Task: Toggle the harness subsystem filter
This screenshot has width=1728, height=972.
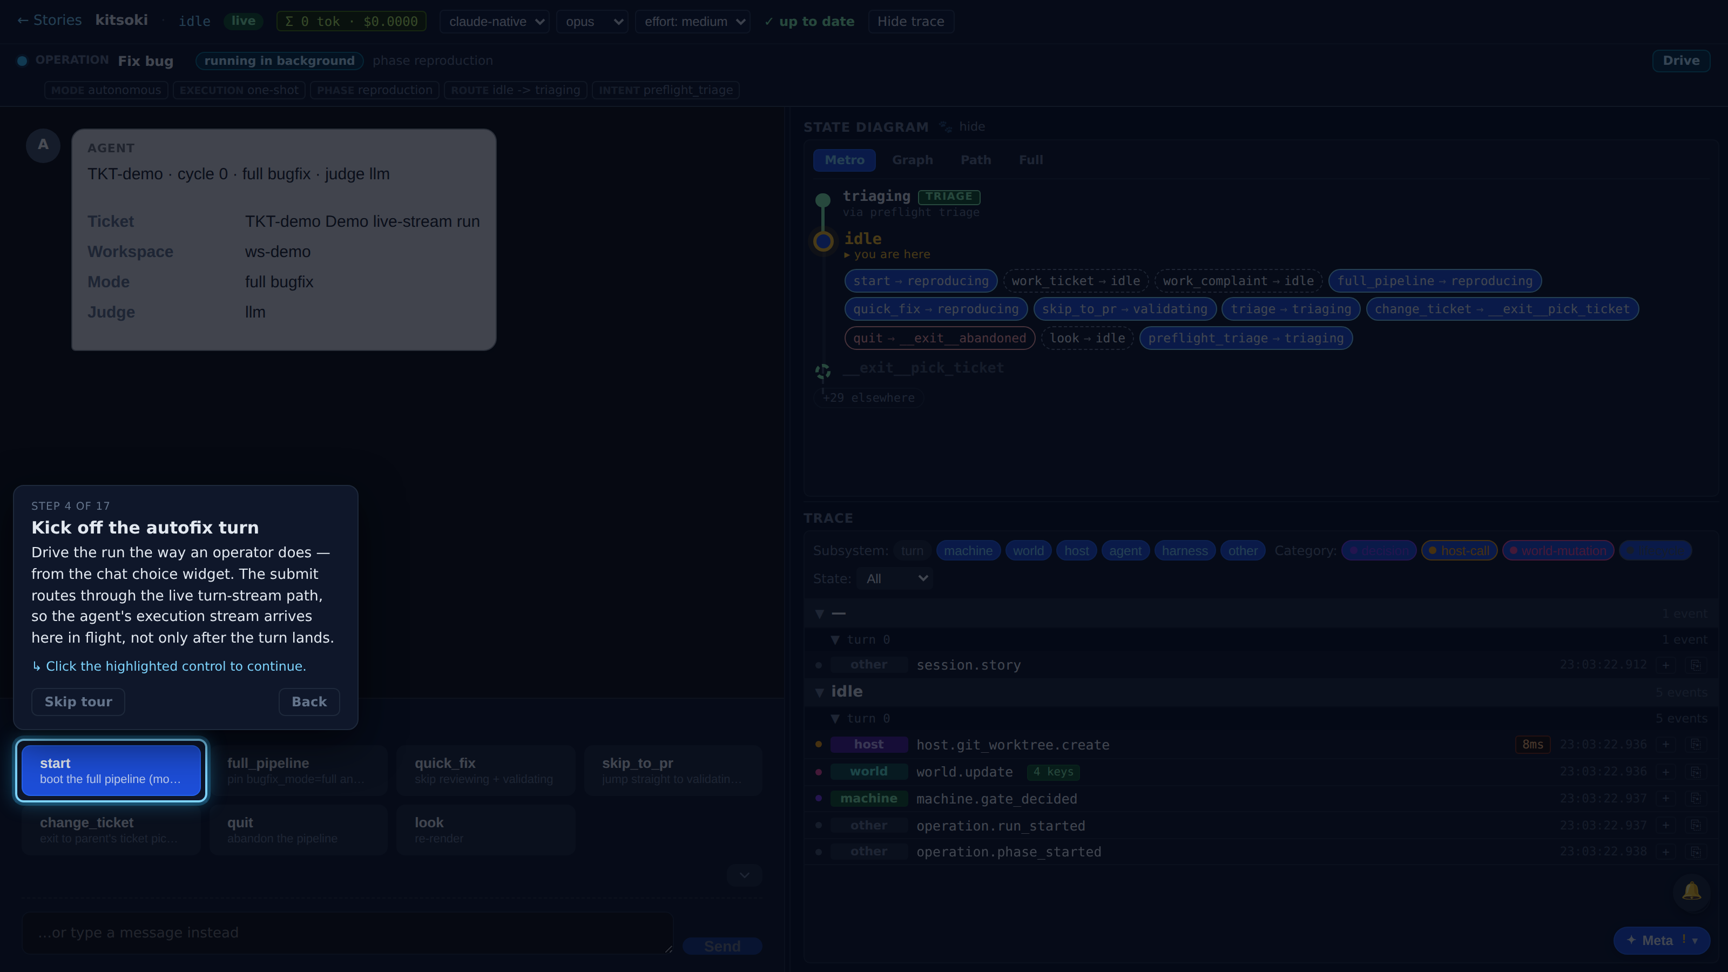Action: tap(1185, 551)
